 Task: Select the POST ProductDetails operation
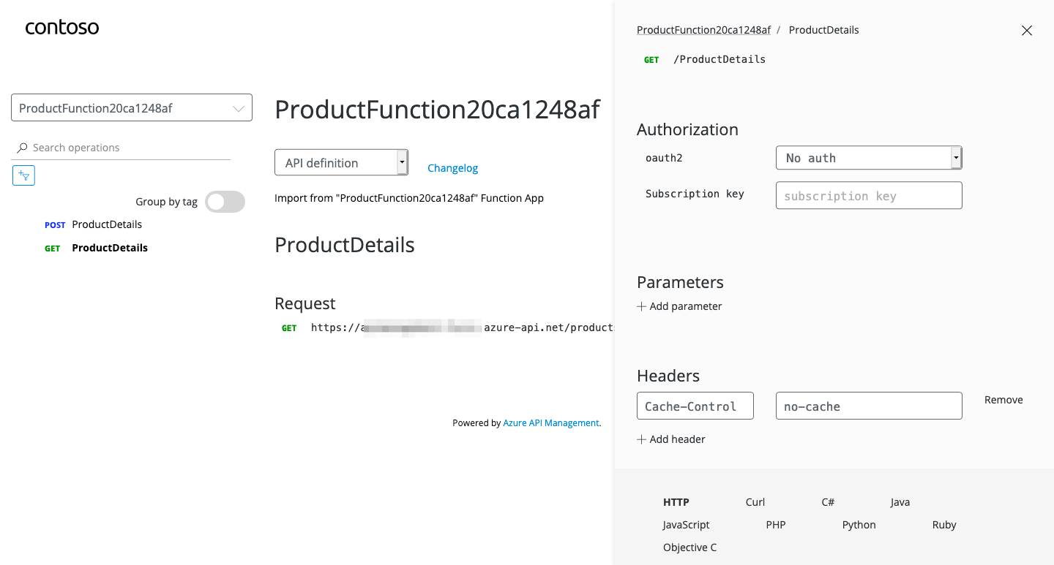106,224
